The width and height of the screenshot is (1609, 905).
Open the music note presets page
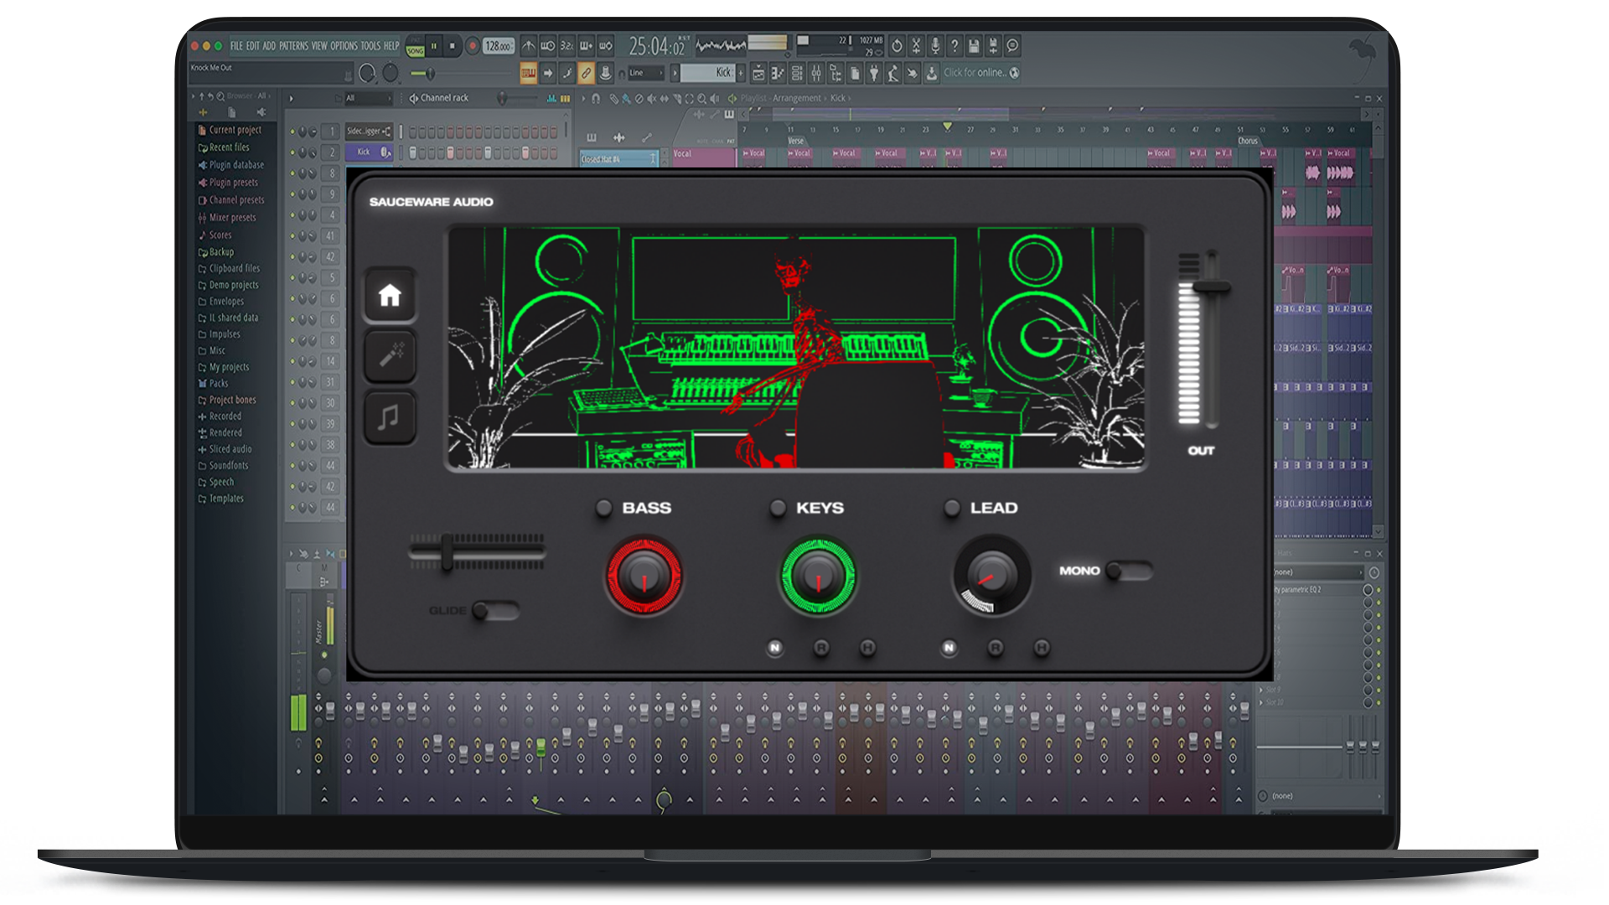pyautogui.click(x=390, y=416)
